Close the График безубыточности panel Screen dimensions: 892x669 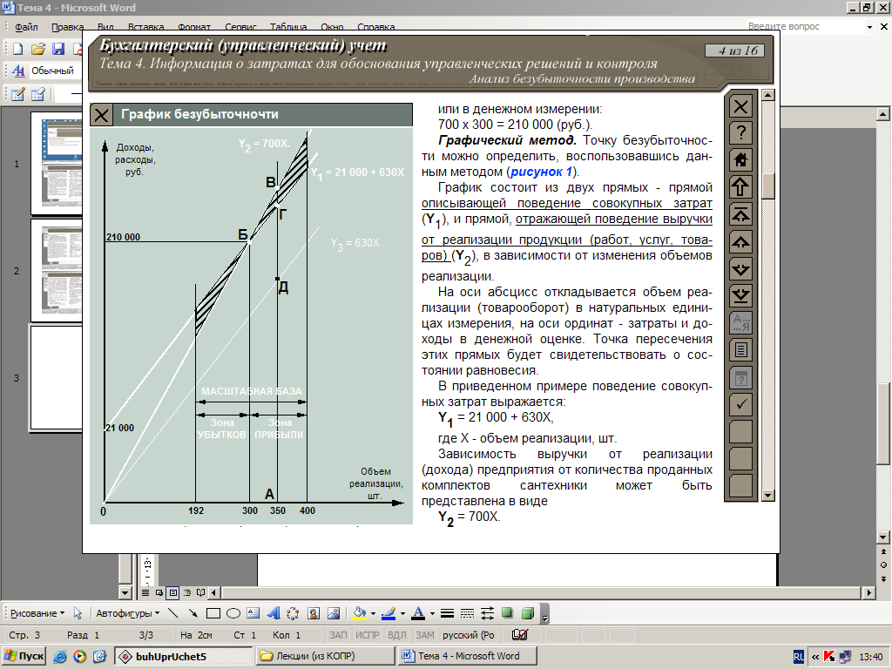coord(101,115)
